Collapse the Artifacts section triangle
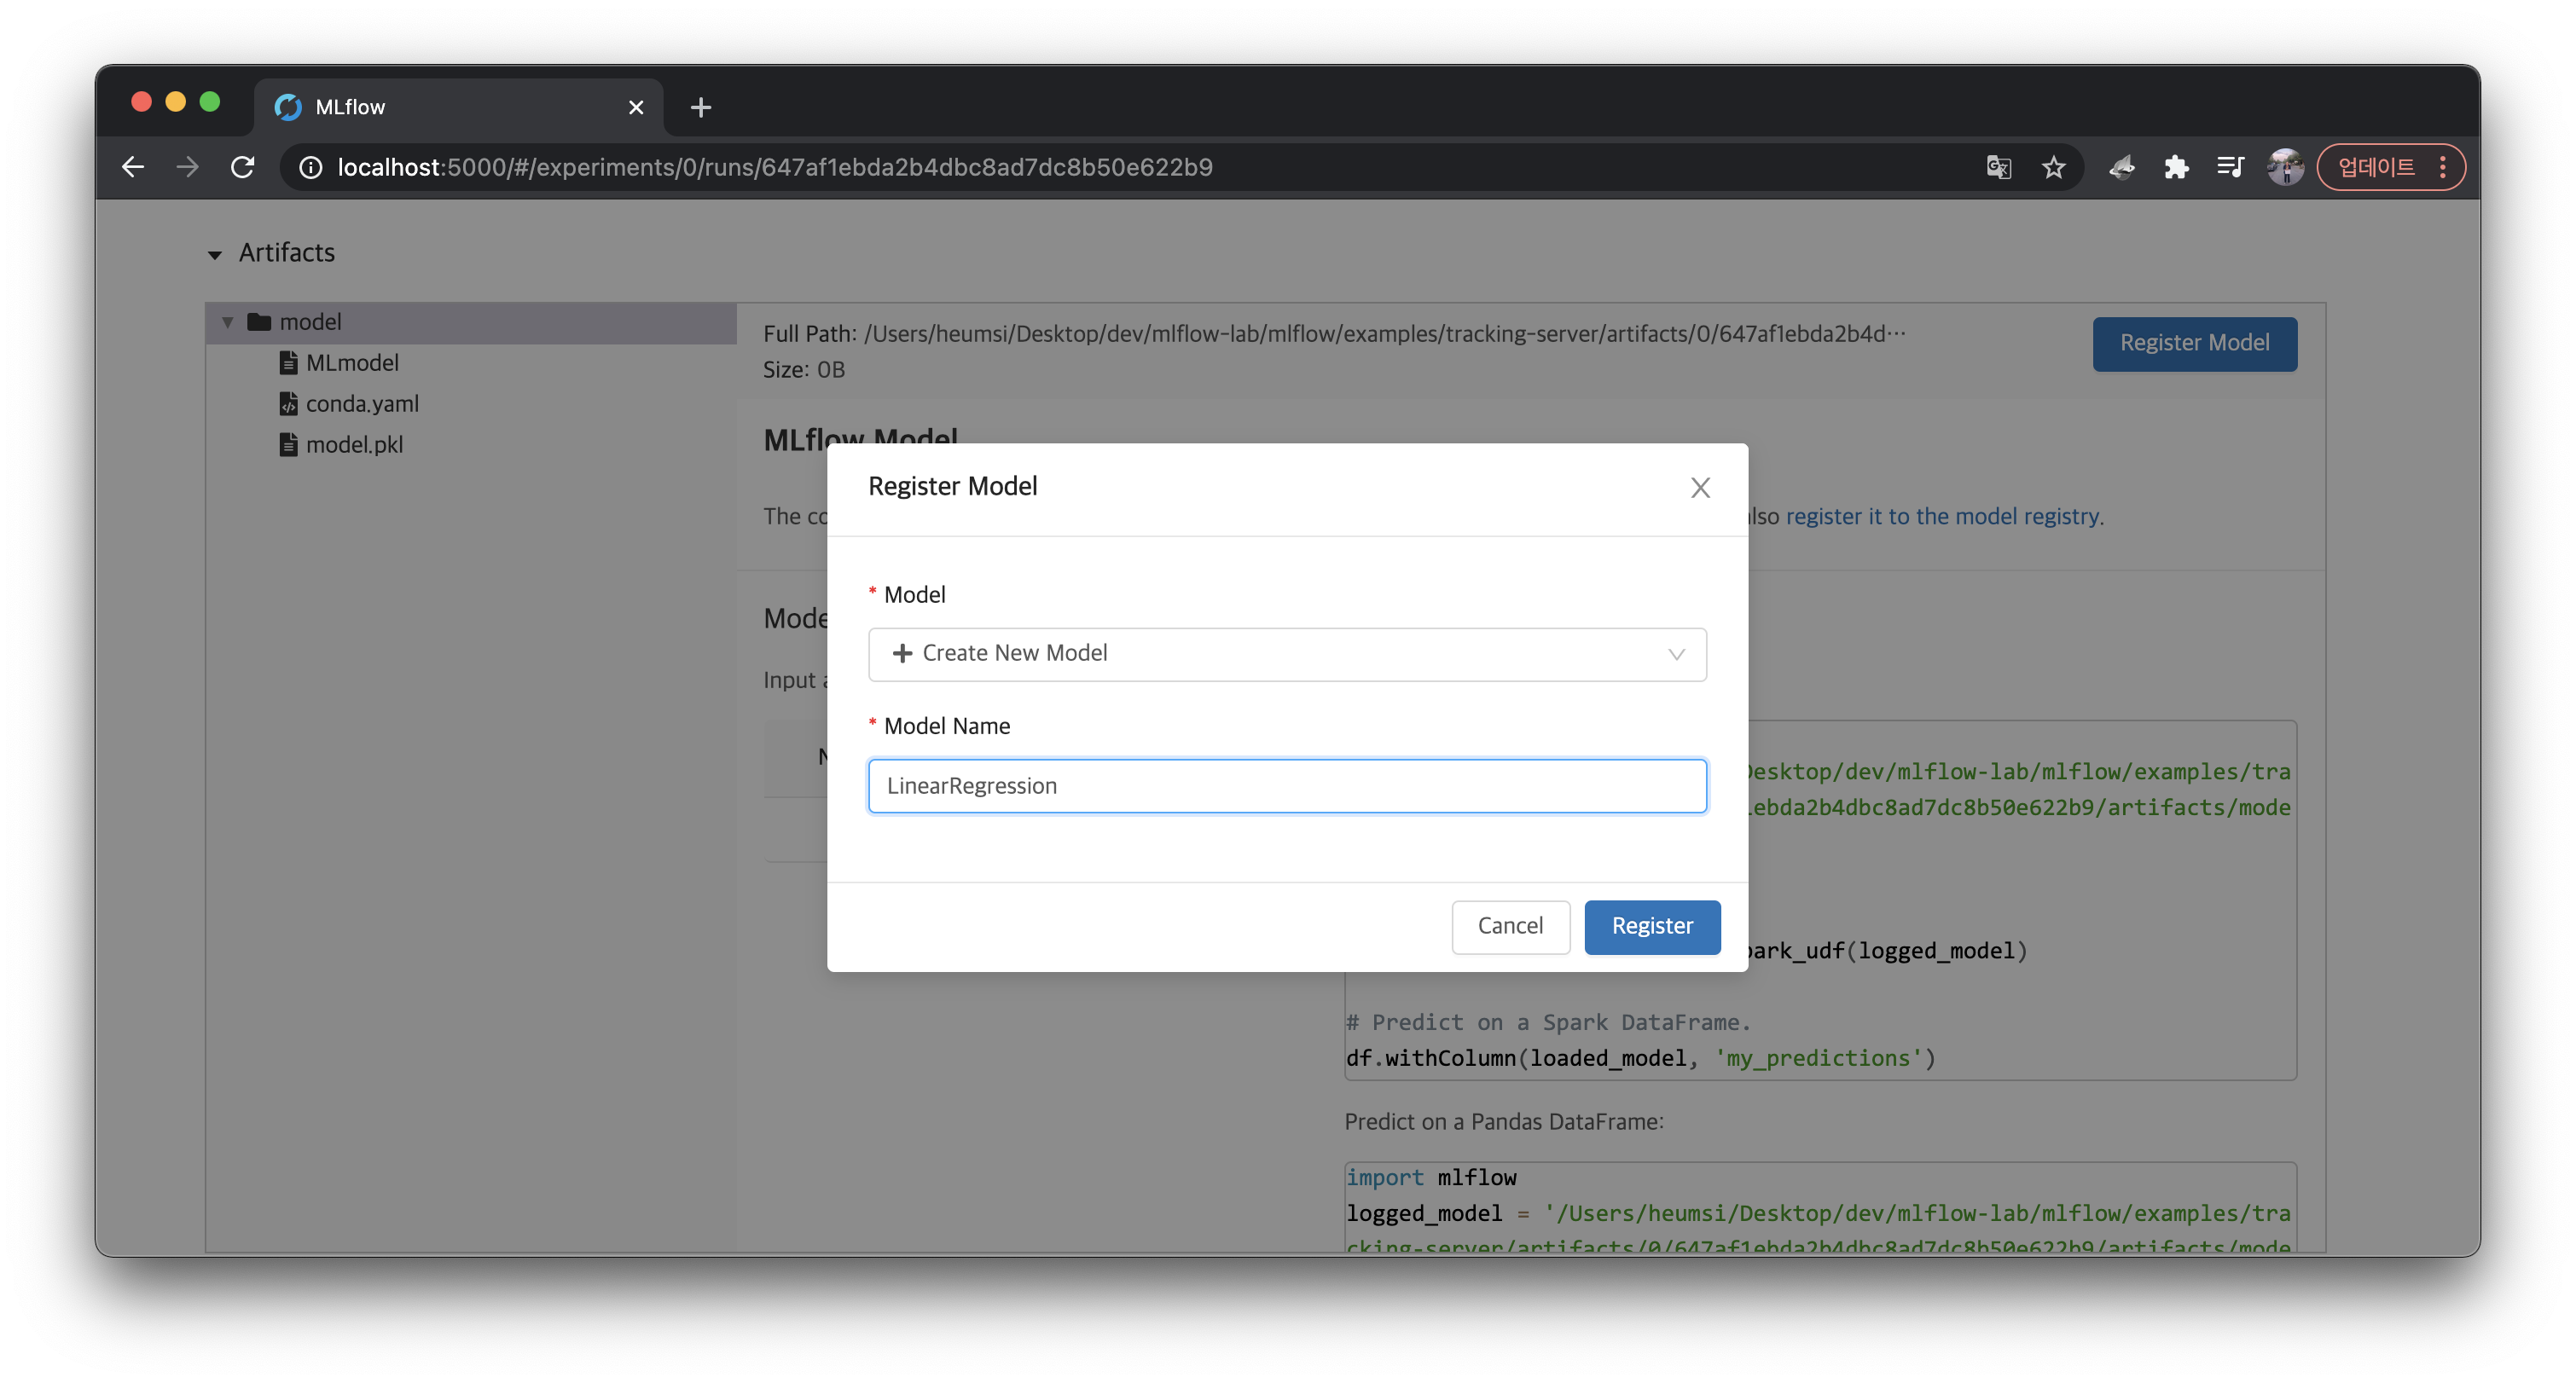Viewport: 2576px width, 1383px height. click(x=215, y=255)
